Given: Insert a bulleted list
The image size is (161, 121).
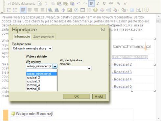Looking at the screenshot, I should click(x=15, y=10).
